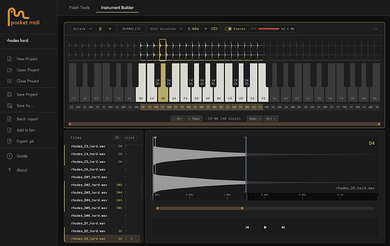This screenshot has height=246, width=390.
Task: Open a project from sidebar
Action: (28, 70)
